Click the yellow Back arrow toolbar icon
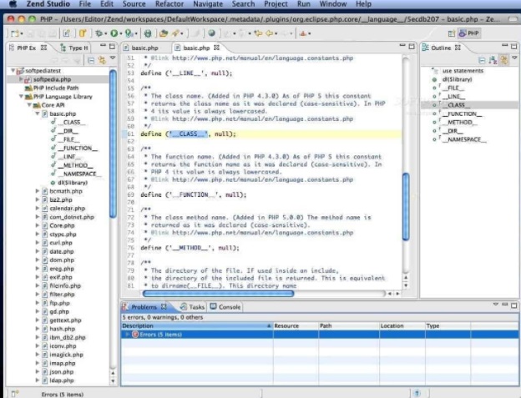Viewport: 521px width, 398px height. 270,33
